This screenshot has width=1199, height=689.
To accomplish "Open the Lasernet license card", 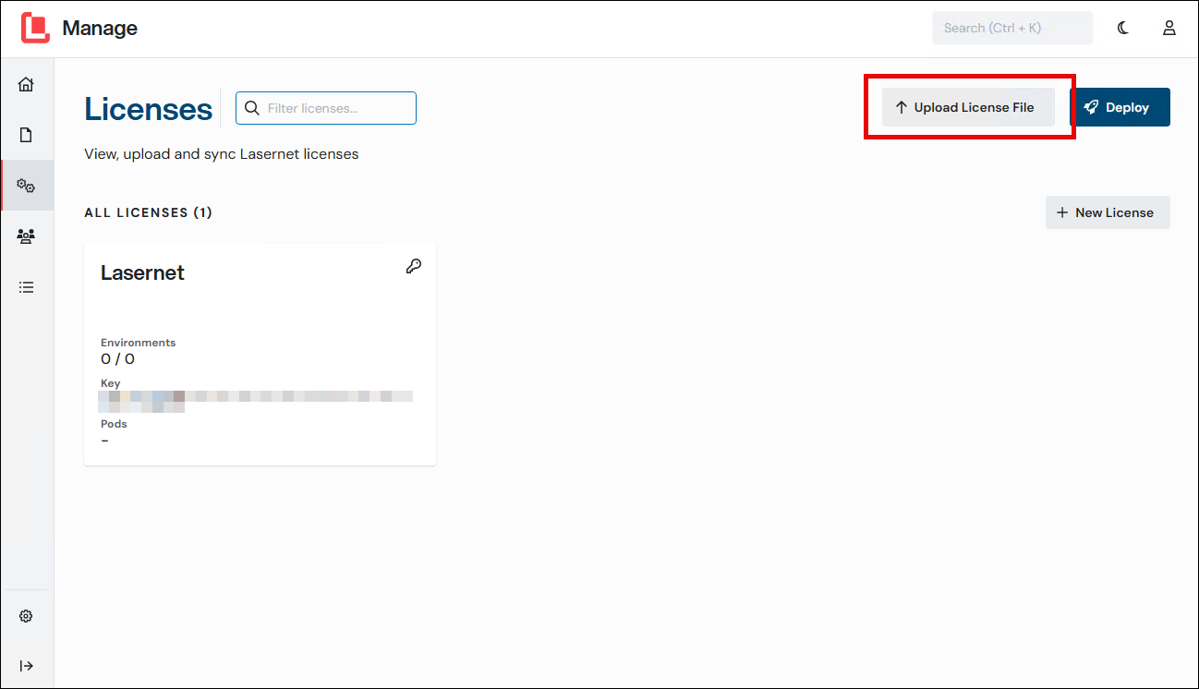I will point(260,355).
